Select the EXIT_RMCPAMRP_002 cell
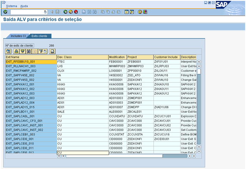This screenshot has width=246, height=169. pos(31,71)
